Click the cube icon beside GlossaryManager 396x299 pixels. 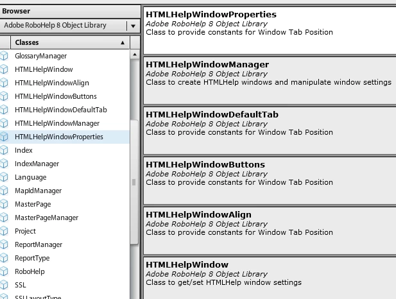pos(4,56)
